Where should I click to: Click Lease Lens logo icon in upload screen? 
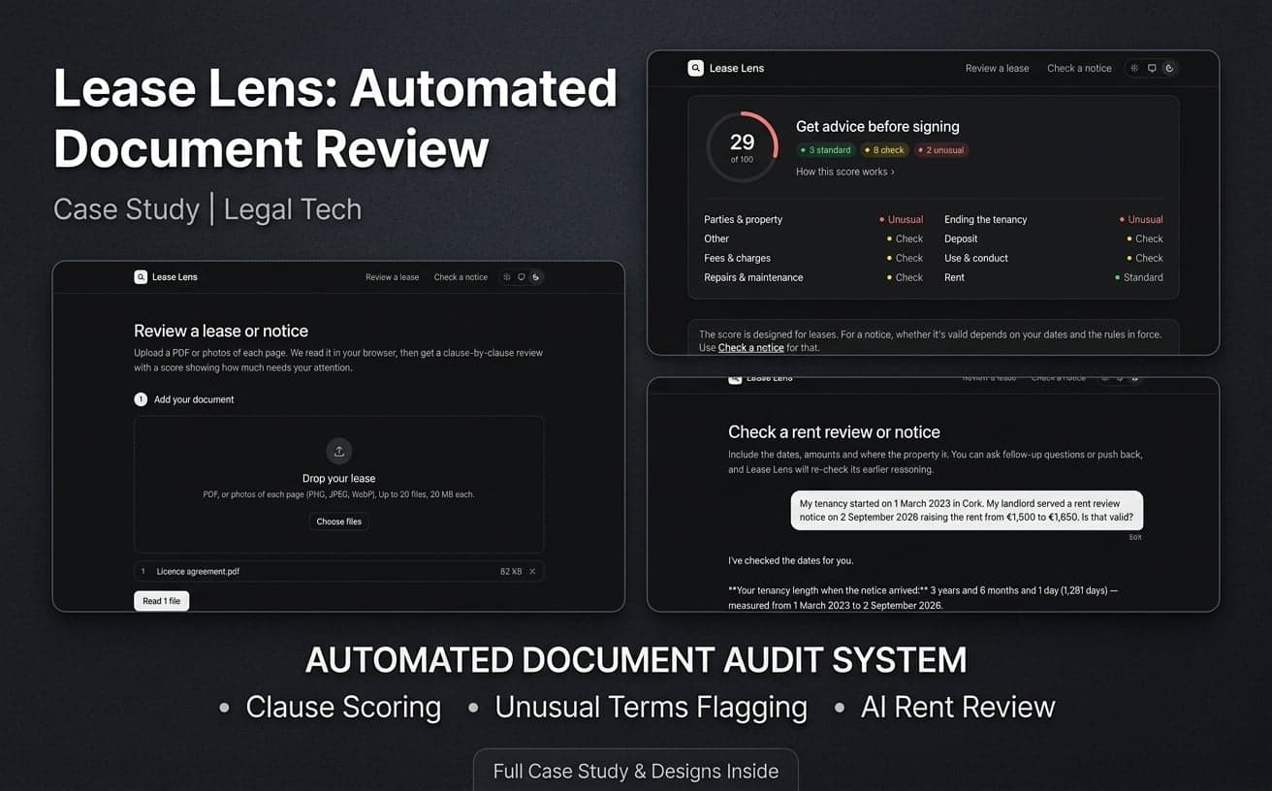point(141,277)
